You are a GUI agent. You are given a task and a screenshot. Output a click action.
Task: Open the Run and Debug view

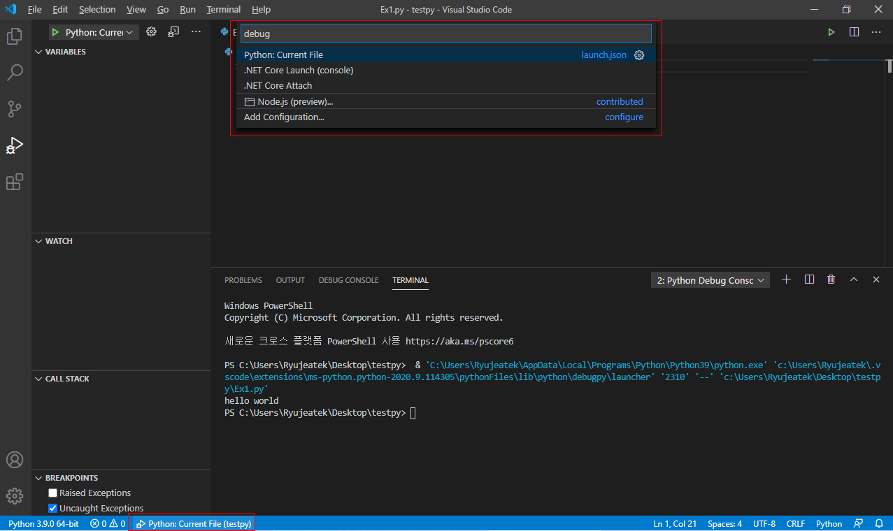click(x=15, y=145)
